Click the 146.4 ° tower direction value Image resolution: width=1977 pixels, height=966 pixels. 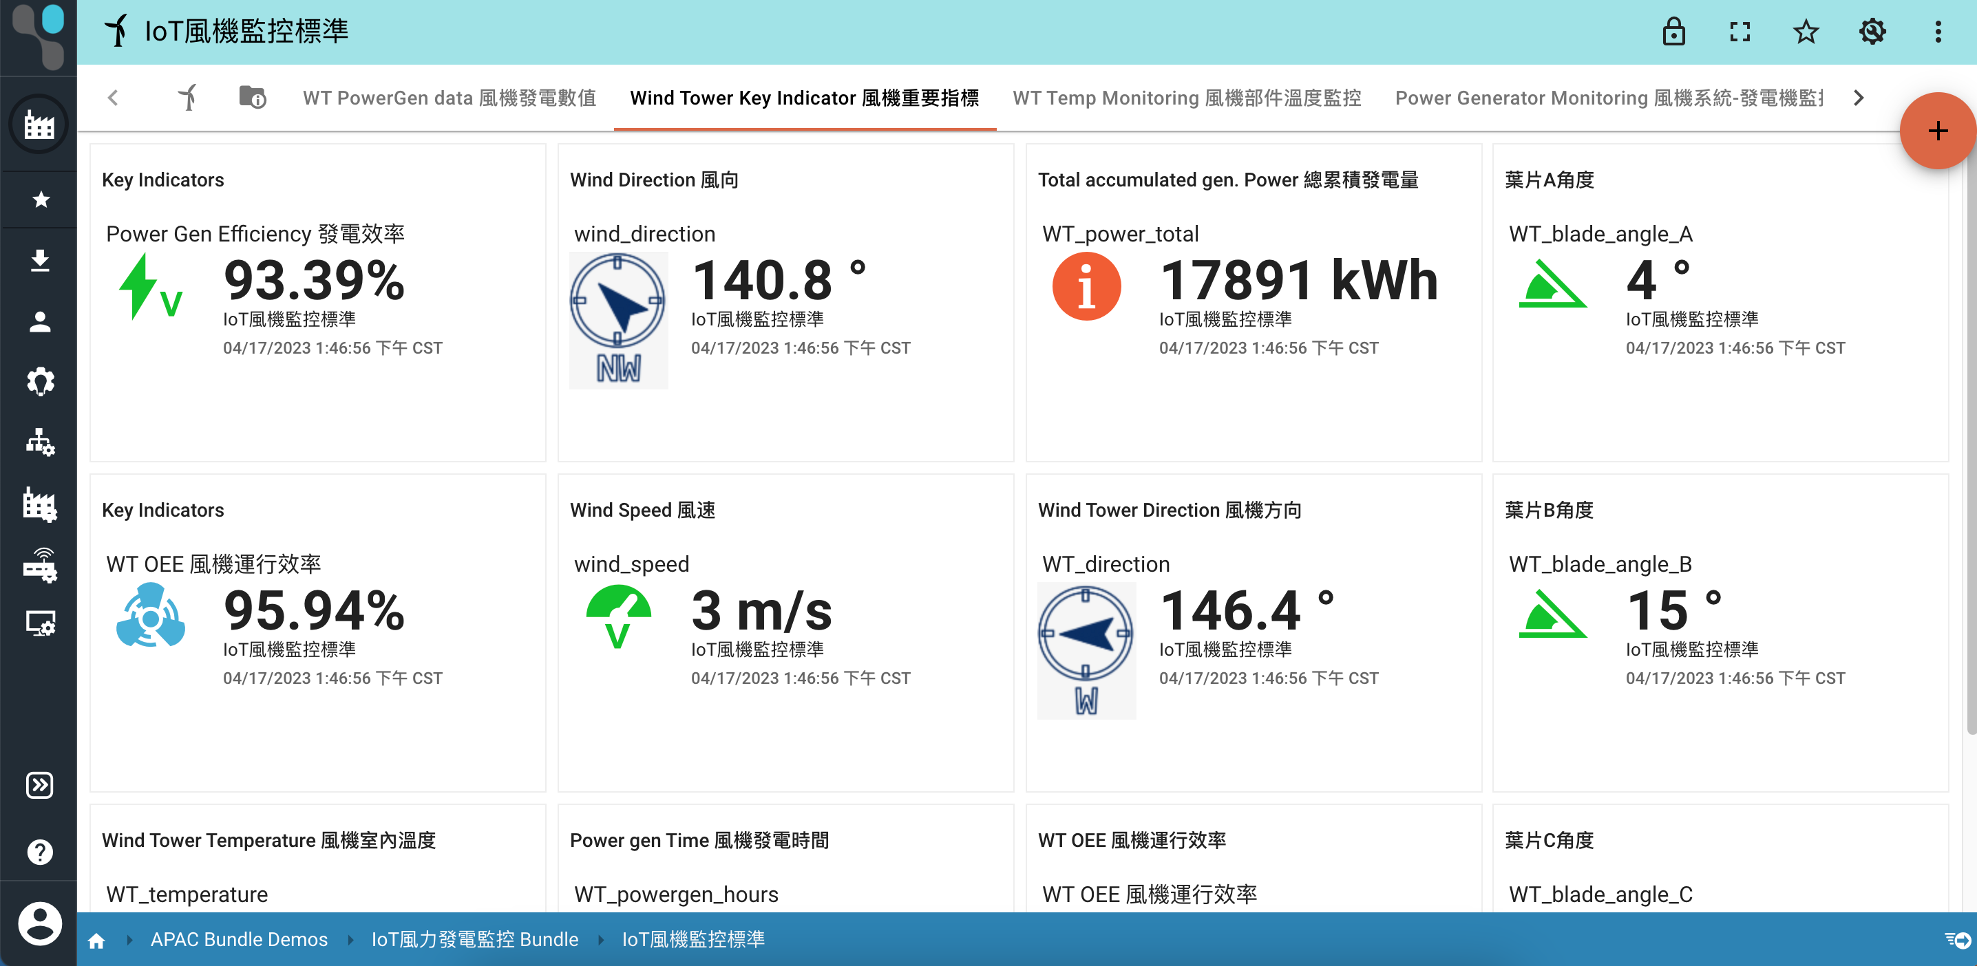click(x=1247, y=611)
